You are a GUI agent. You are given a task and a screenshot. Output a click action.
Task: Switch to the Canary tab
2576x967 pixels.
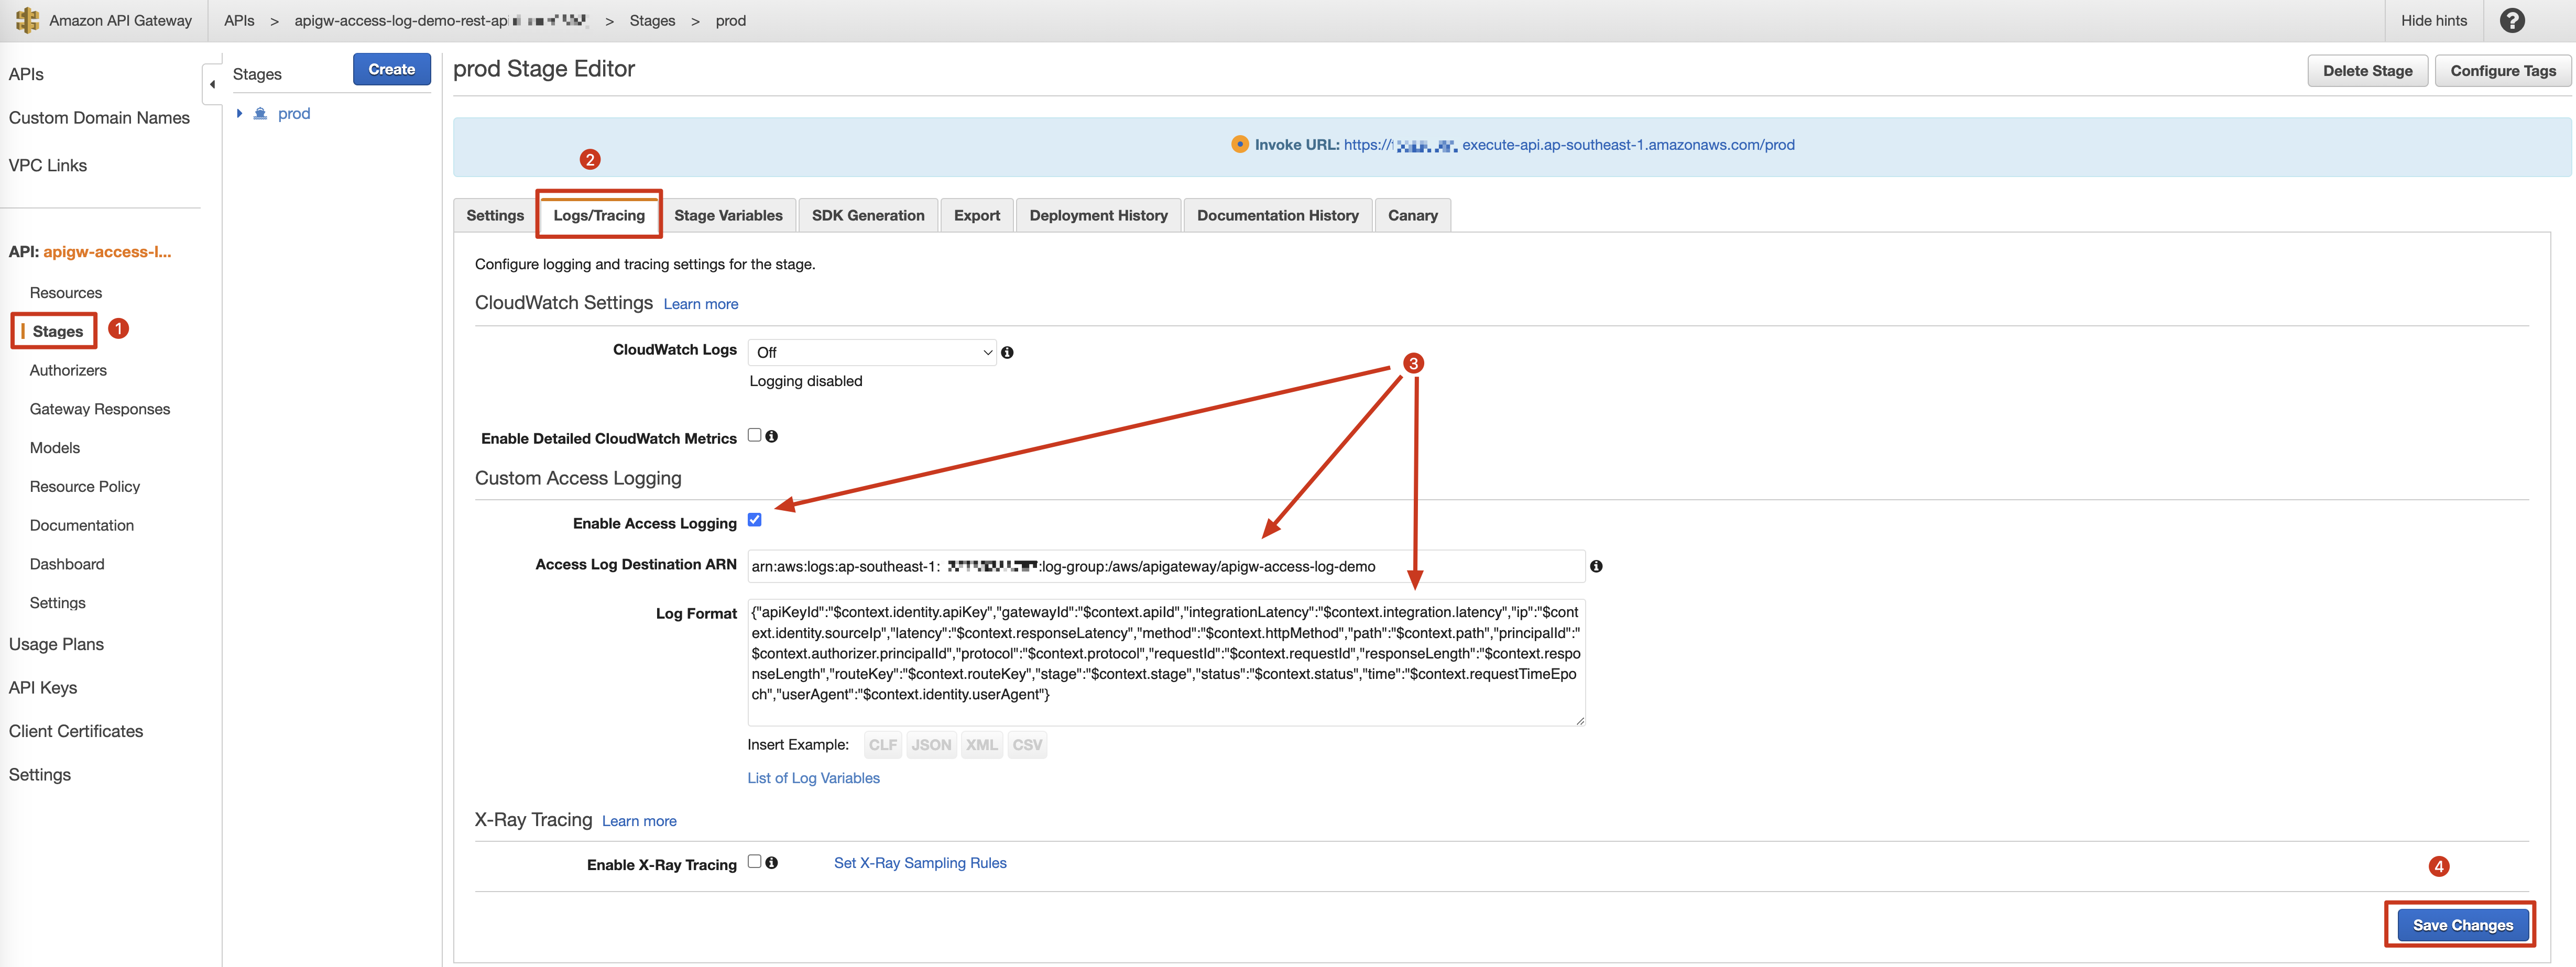pos(1412,215)
